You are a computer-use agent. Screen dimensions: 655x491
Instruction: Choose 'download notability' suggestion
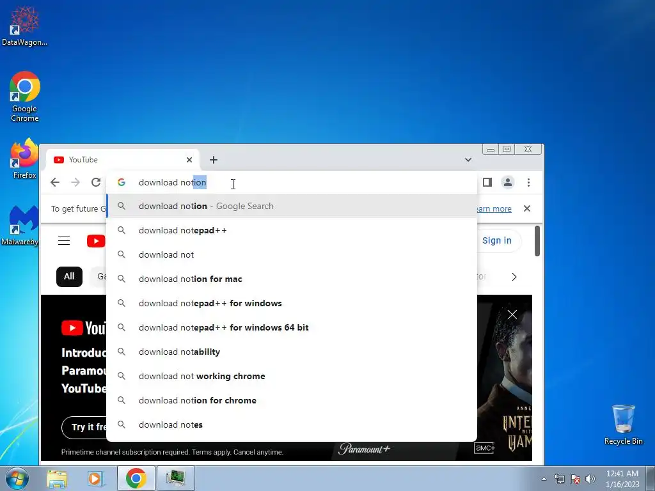292,352
